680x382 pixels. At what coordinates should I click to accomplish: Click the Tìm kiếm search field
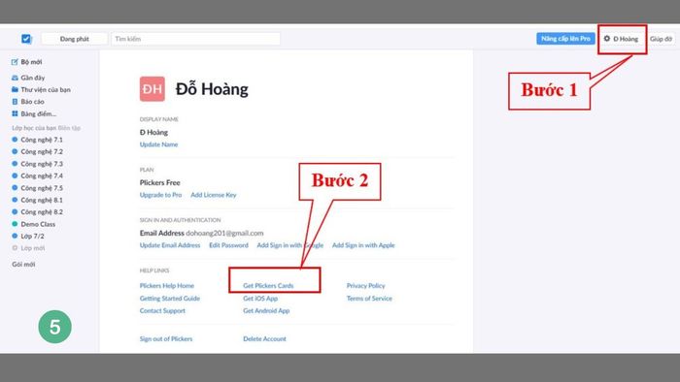pos(195,39)
